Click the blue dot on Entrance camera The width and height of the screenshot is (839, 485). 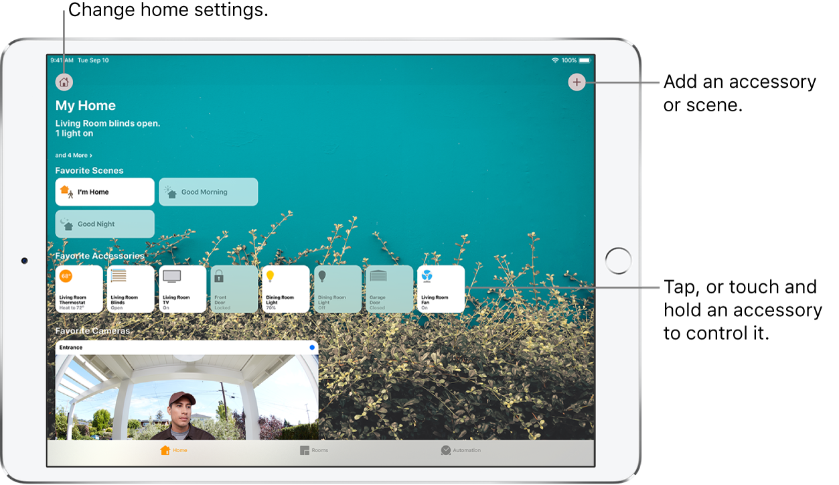click(x=312, y=348)
